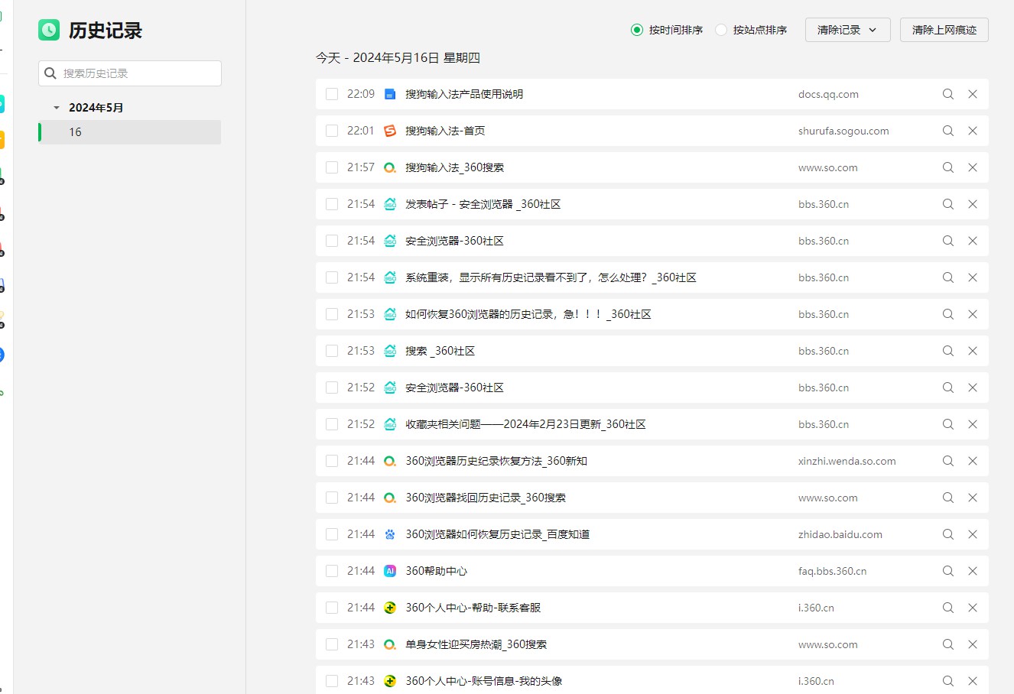Click the Sogou favicon on 搜狗输入法-首页 row
The image size is (1014, 694).
click(x=390, y=131)
